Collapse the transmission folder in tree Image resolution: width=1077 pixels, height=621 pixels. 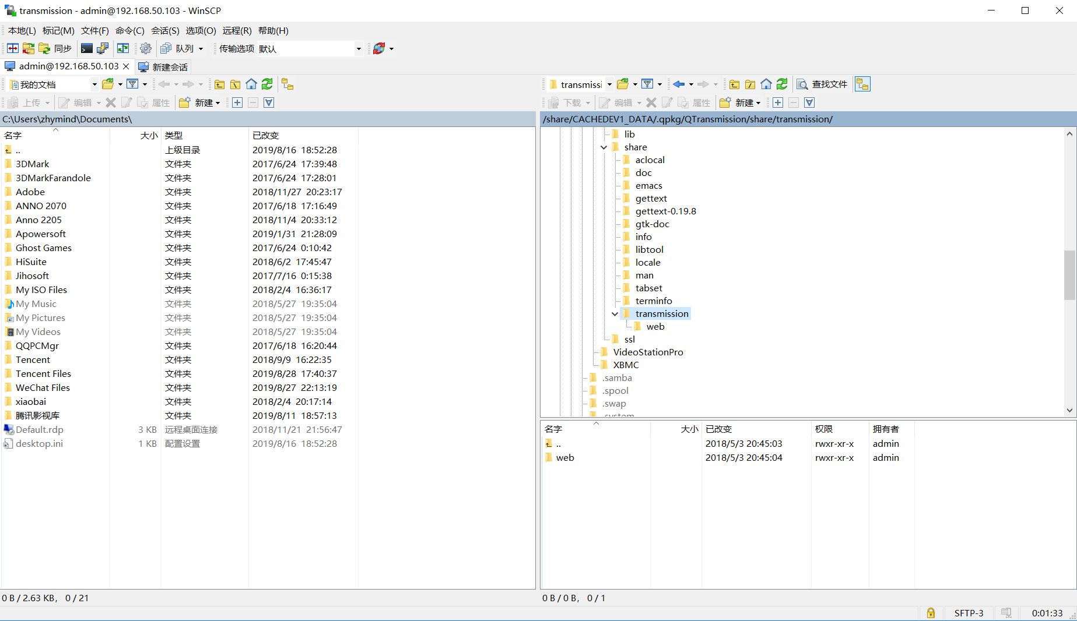click(615, 314)
